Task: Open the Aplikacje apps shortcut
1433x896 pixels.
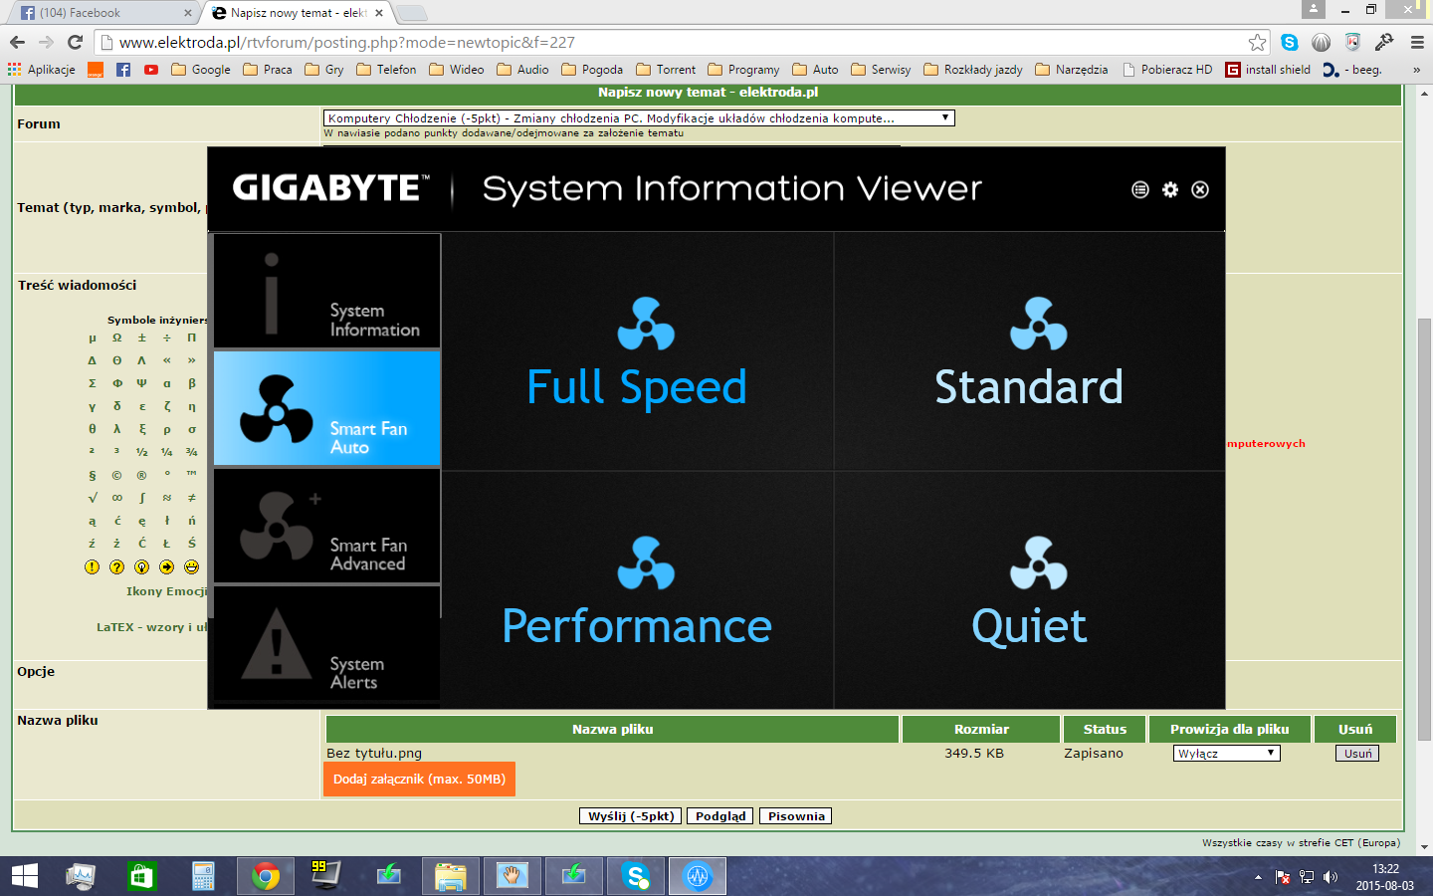Action: click(42, 70)
